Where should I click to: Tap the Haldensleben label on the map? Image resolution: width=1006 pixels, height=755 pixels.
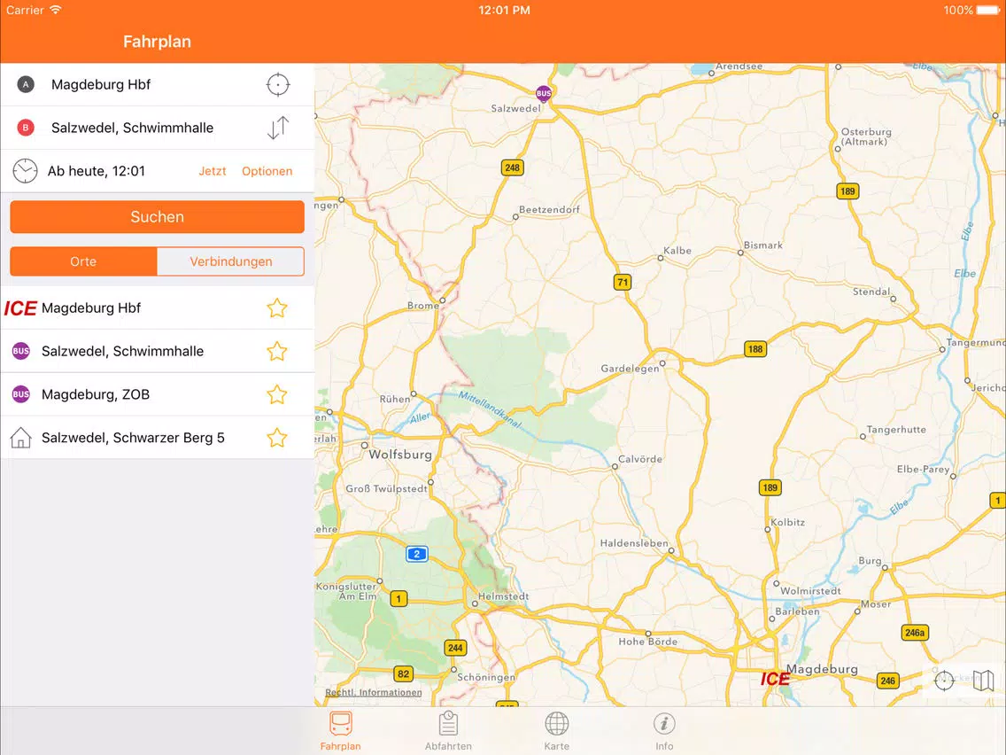coord(634,543)
